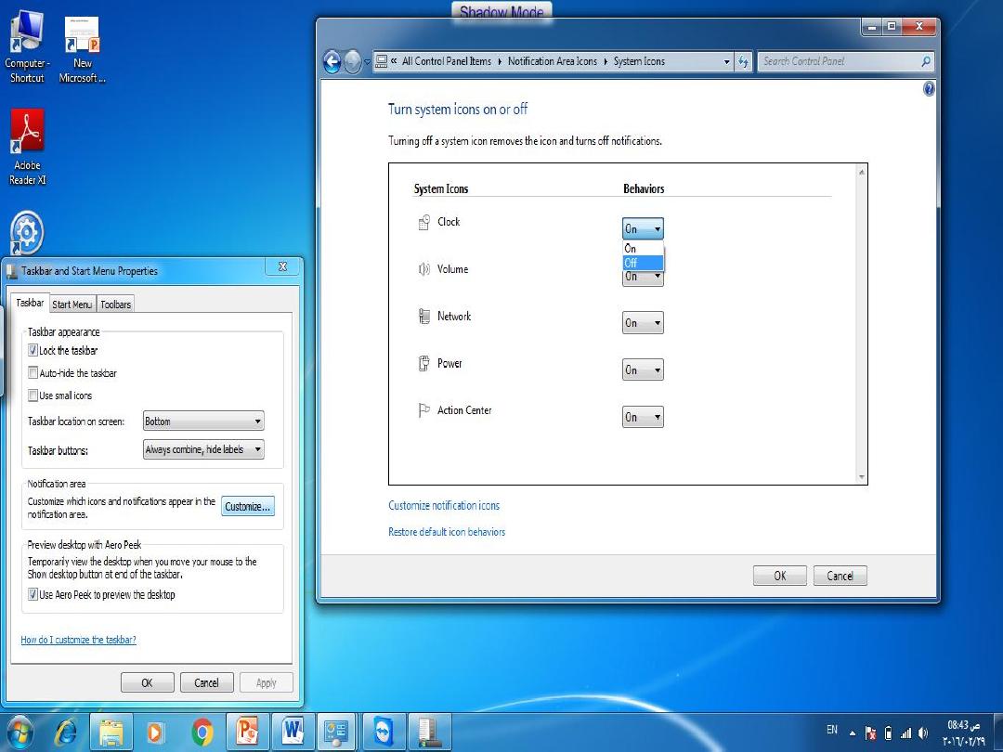Image resolution: width=1003 pixels, height=752 pixels.
Task: Choose On in the Clock dropdown list
Action: tap(643, 248)
